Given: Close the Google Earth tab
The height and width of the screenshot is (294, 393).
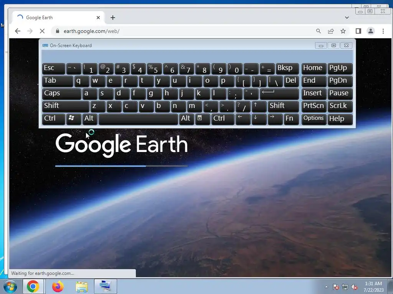Looking at the screenshot, I should point(98,18).
